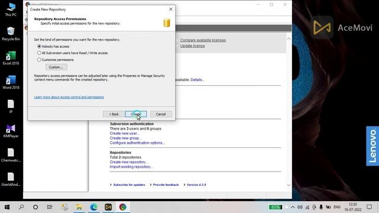Select the KMPlayer desktop shortcut
The width and height of the screenshot is (379, 213).
click(11, 131)
